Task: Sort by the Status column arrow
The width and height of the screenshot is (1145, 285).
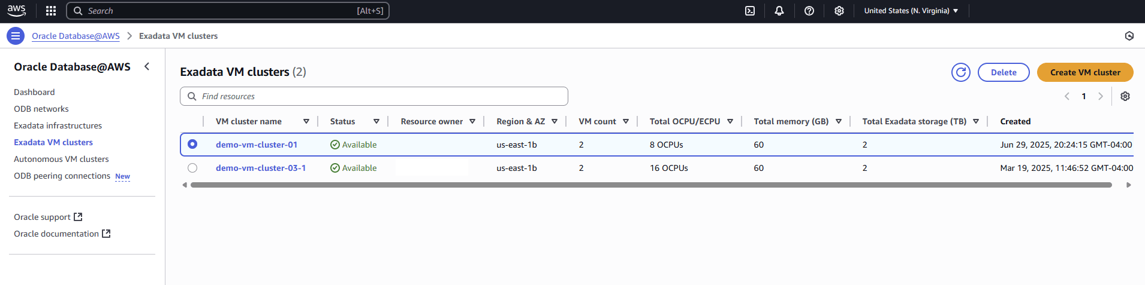Action: (376, 121)
